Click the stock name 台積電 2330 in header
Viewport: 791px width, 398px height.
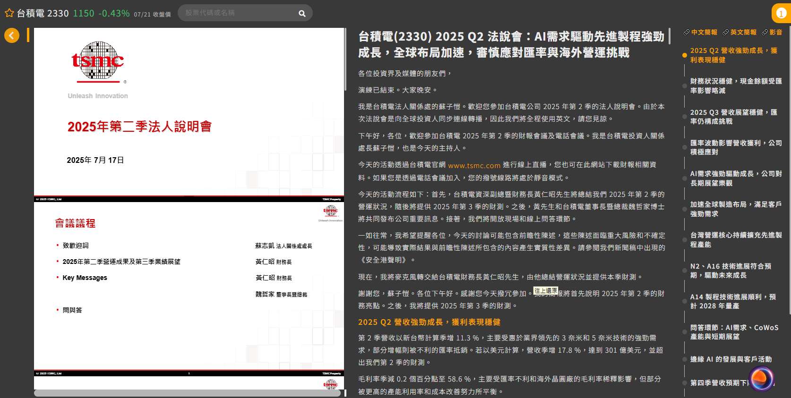click(43, 13)
